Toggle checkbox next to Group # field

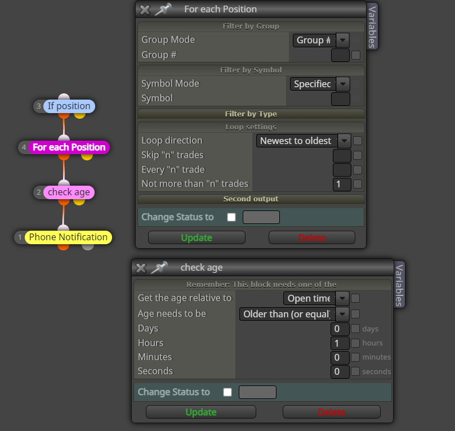tap(356, 55)
